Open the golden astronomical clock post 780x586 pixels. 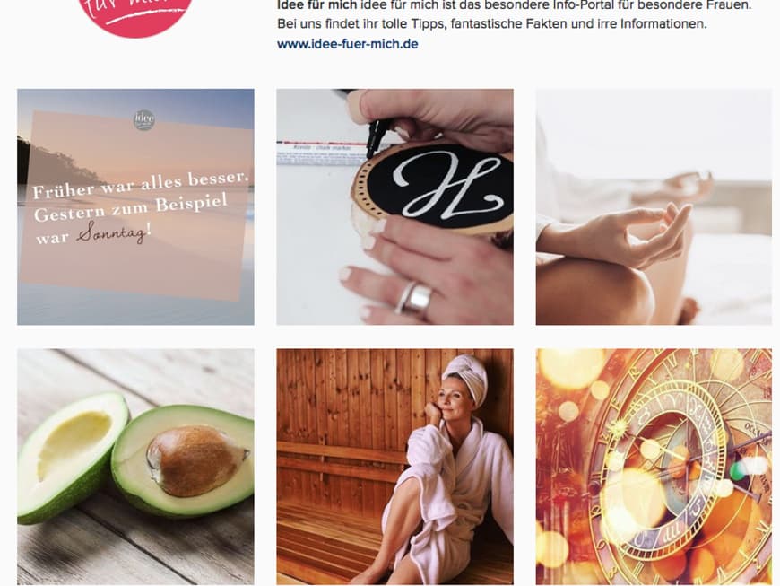[x=654, y=467]
